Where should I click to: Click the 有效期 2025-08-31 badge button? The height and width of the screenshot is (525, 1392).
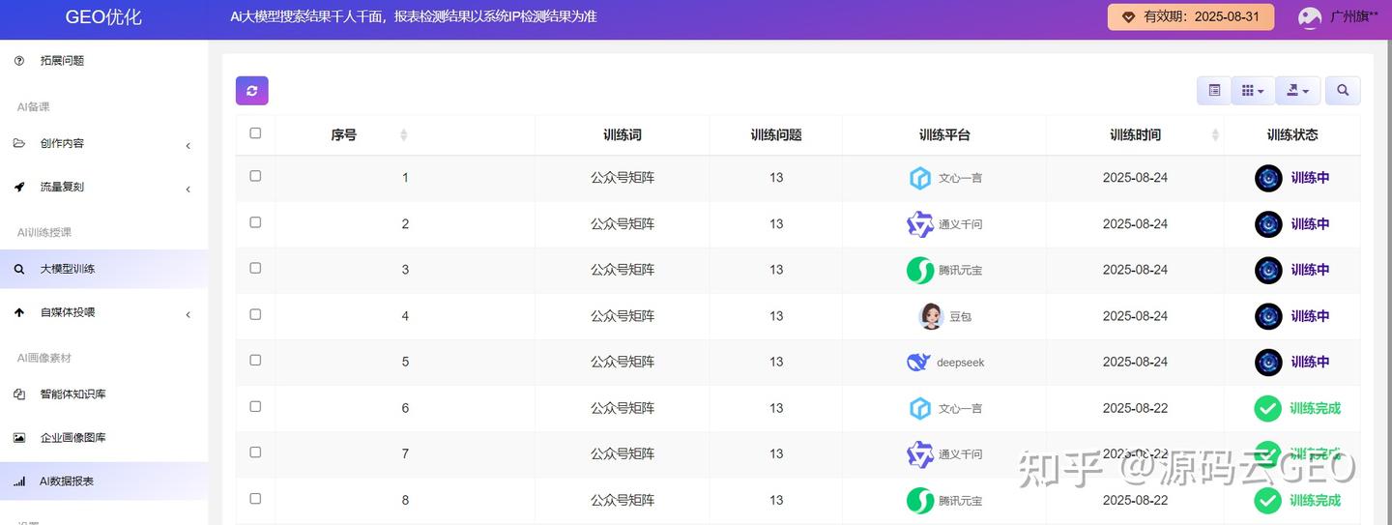1191,17
